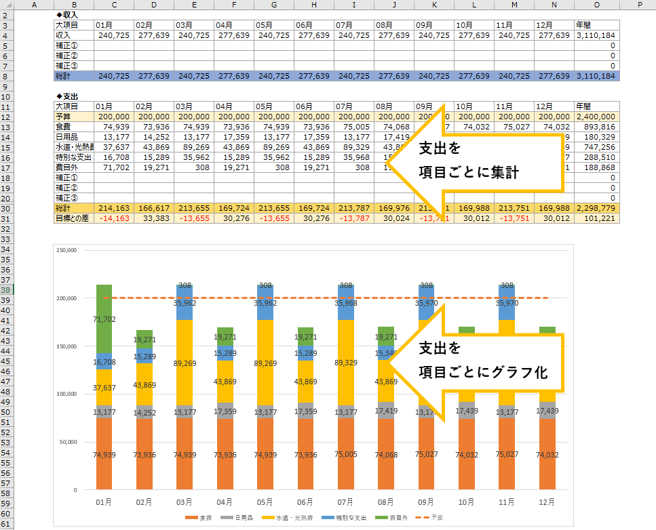
Task: Select the yellow 89,269 bar segment for 03月
Action: point(185,363)
